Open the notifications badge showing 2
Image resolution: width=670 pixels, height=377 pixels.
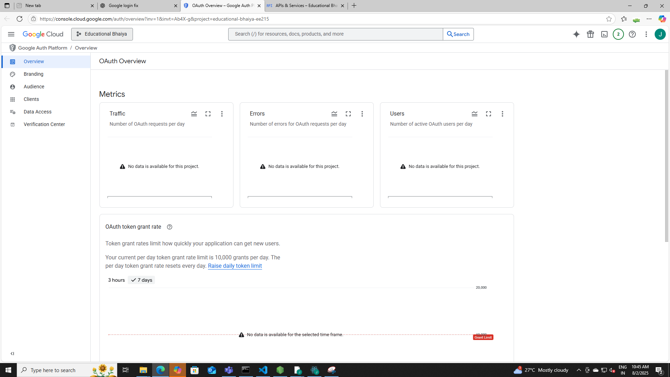pos(618,34)
